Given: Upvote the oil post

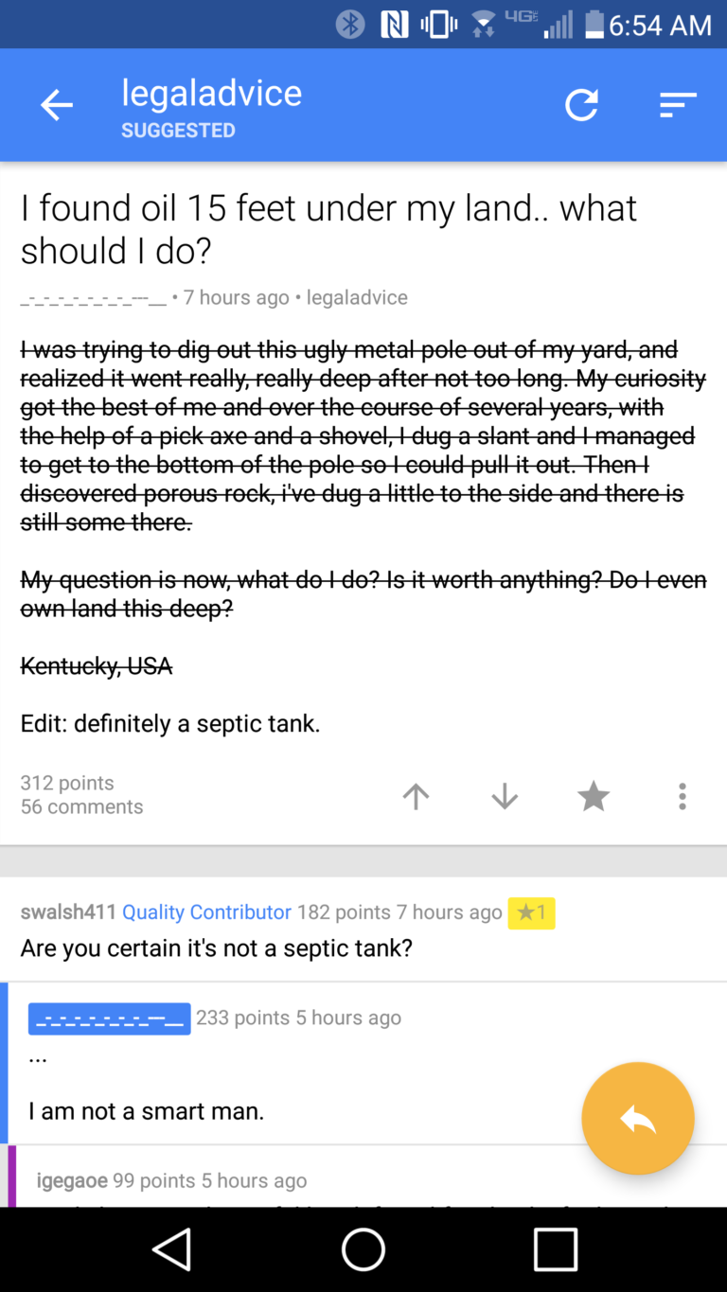Looking at the screenshot, I should [416, 796].
